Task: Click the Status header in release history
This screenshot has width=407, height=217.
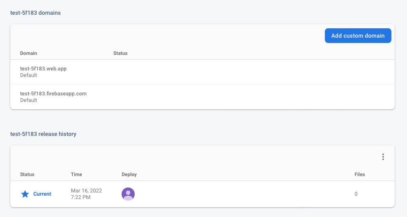Action: [x=27, y=174]
